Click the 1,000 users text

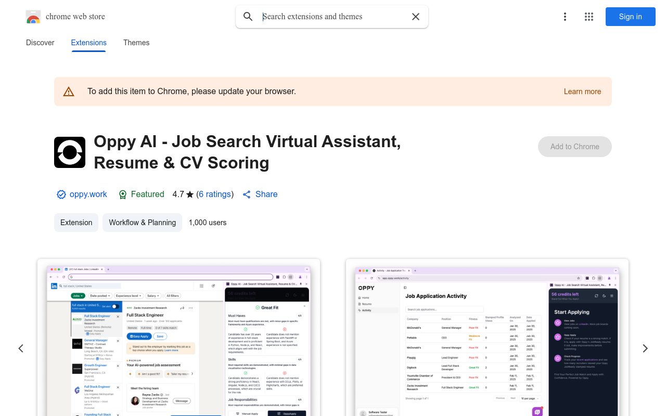click(208, 223)
